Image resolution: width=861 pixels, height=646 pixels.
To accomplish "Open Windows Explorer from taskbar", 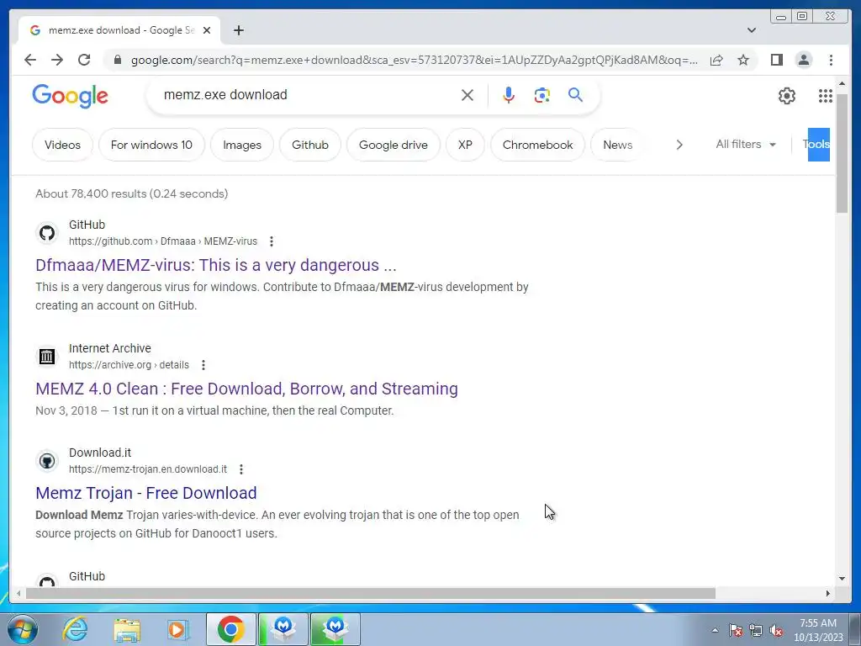I will 127,629.
